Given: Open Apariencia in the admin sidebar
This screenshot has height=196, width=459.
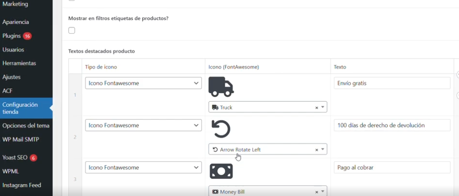Looking at the screenshot, I should pos(15,22).
